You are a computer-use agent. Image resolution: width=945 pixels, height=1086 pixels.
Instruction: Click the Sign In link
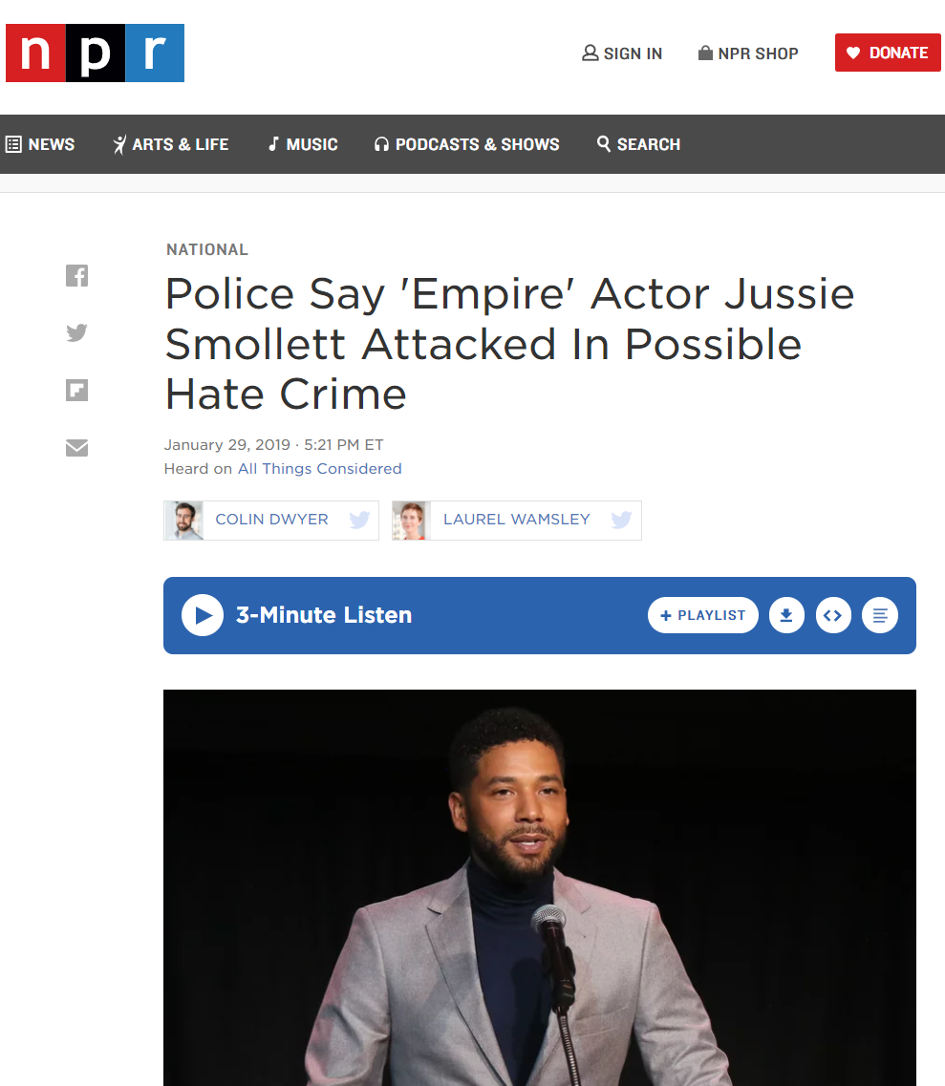pyautogui.click(x=622, y=53)
